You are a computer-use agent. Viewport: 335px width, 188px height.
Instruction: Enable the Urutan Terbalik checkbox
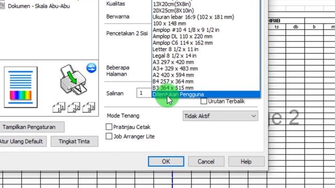pos(204,101)
